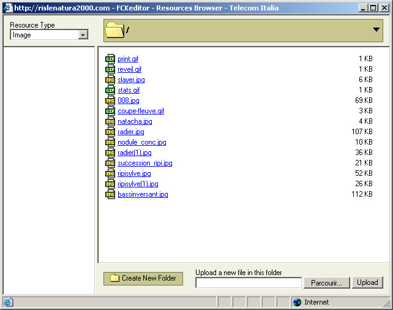
Task: Click the JPG icon beside 008.jpg
Action: (110, 100)
